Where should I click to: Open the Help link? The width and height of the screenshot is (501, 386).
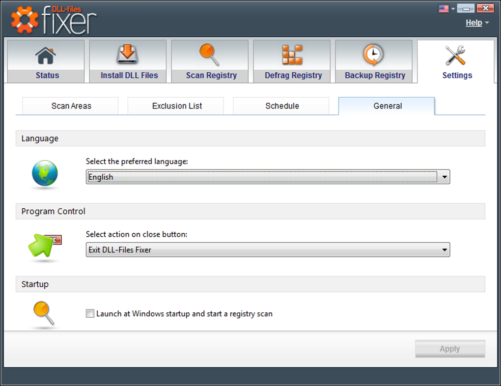474,23
